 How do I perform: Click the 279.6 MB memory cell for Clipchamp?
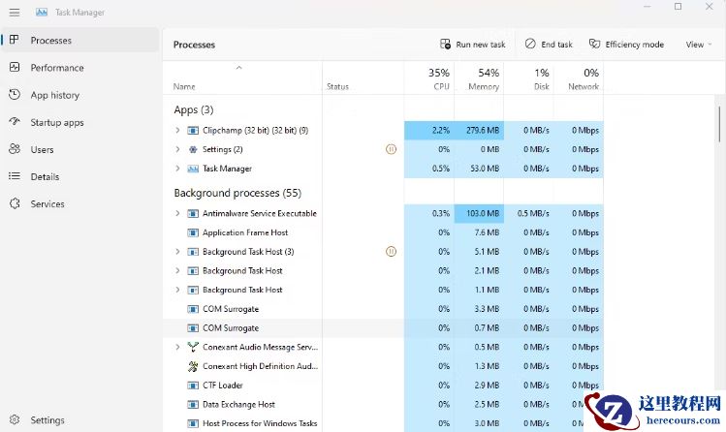(x=479, y=131)
